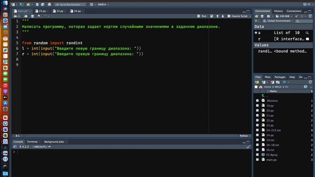The width and height of the screenshot is (315, 177).
Task: Open the FC project dropdown menu
Action: pyautogui.click(x=309, y=4)
